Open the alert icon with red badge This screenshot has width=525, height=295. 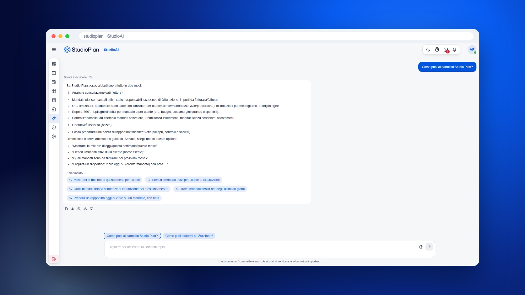(446, 50)
